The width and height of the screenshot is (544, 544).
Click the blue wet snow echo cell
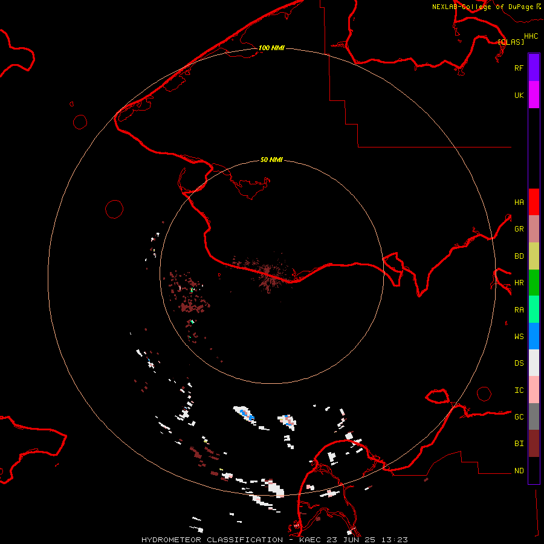pyautogui.click(x=248, y=415)
